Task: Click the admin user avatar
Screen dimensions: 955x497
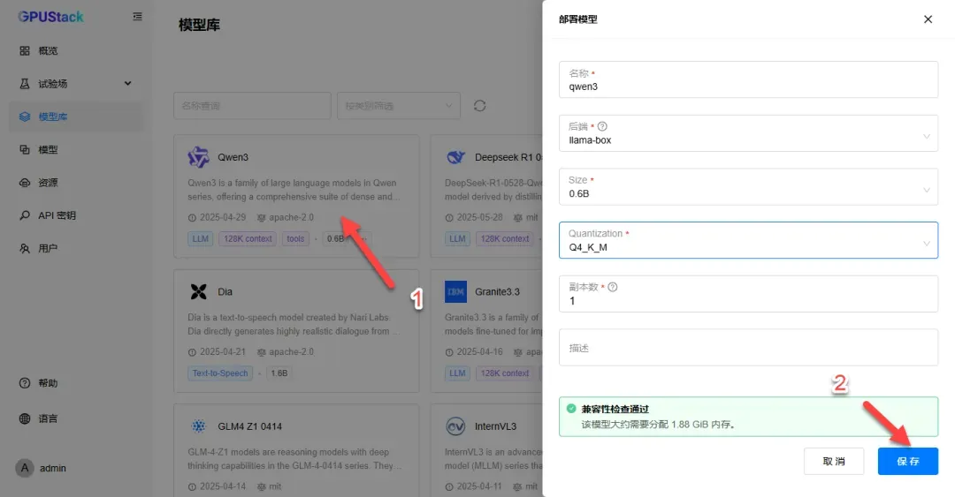Action: [25, 468]
